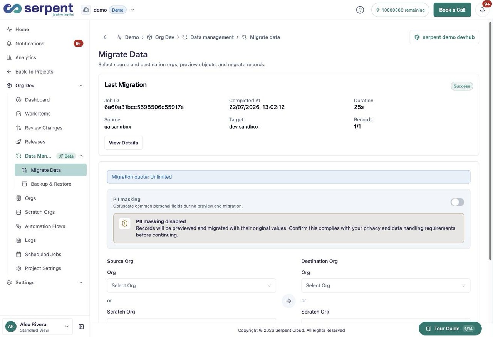
Task: Click the duration value 25s
Action: click(x=359, y=107)
